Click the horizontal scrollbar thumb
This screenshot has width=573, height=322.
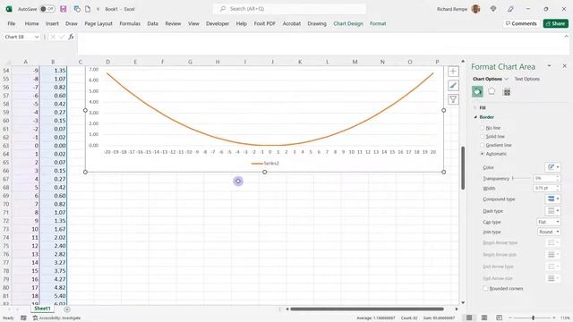click(x=367, y=309)
